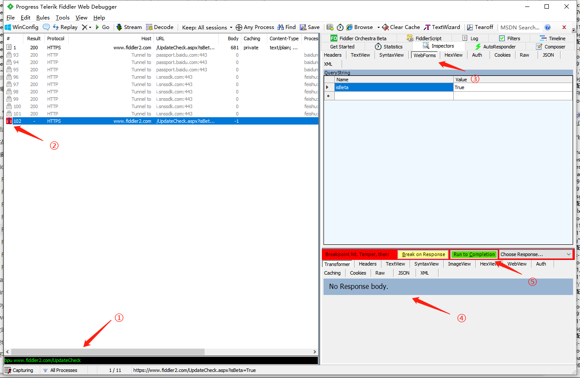Switch to the AutoResponder tab
Screen dimensions: 580x378
coord(495,47)
